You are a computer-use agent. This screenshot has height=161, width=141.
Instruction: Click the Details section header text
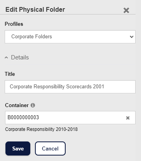click(x=20, y=57)
